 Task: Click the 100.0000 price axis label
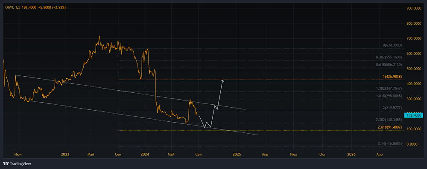click(x=414, y=129)
